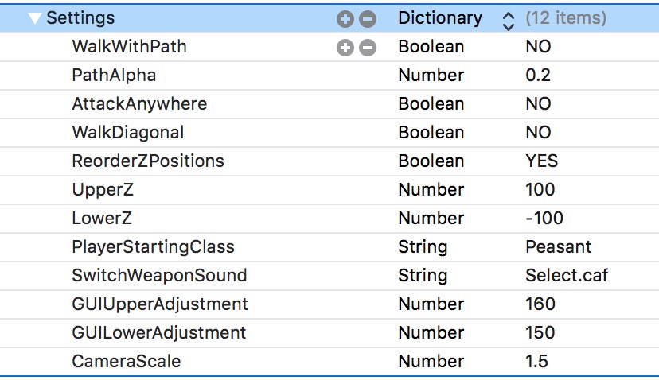
Task: Select the CameraScale key row
Action: pos(127,362)
